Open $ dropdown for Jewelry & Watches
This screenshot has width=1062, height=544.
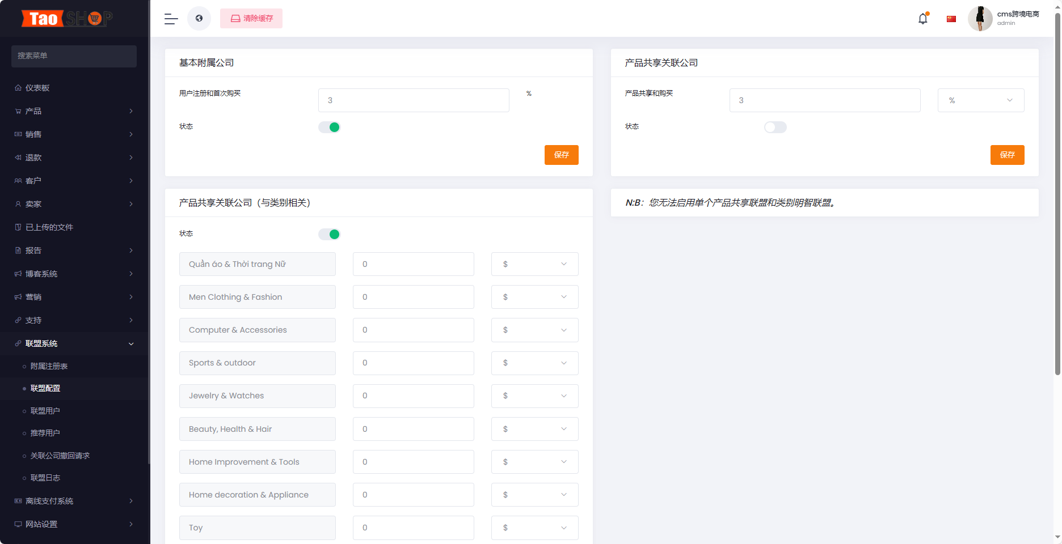pos(534,396)
